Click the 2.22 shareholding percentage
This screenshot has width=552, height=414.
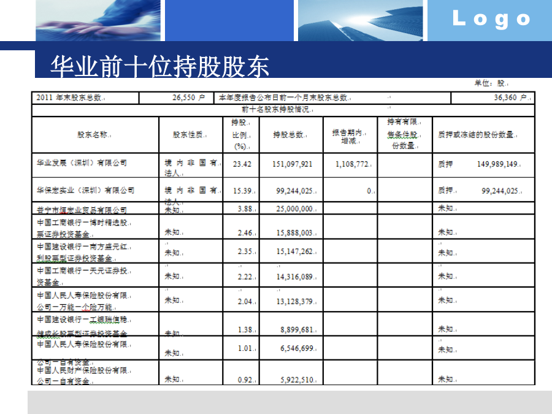(x=245, y=277)
